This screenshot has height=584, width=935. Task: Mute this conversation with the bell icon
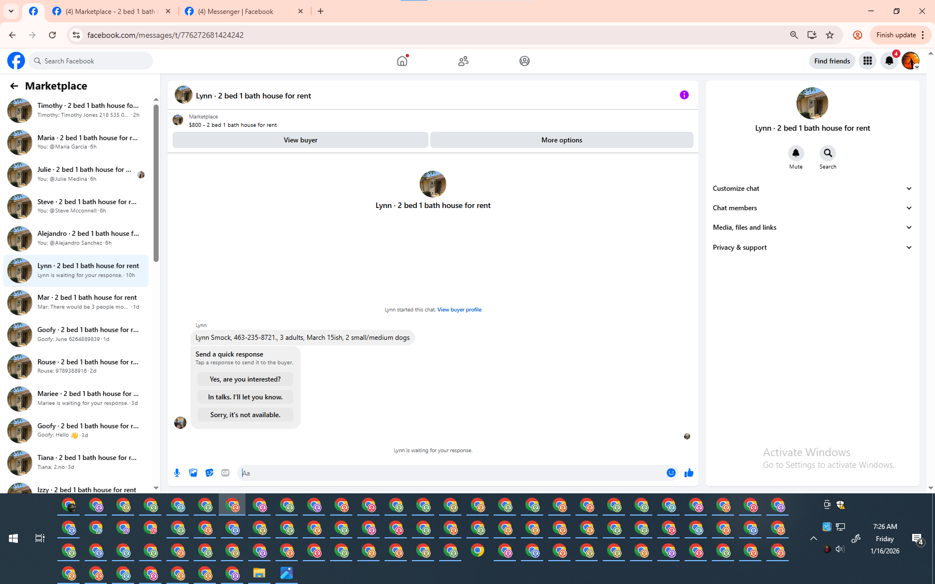pos(796,153)
